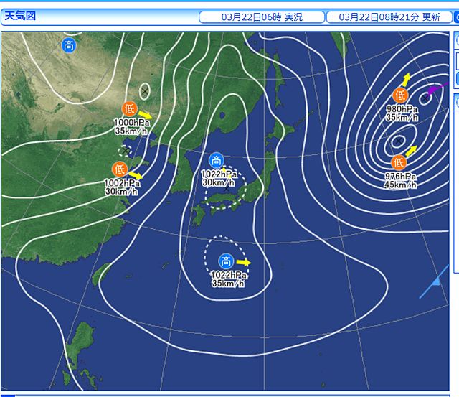
Task: Click the low pressure icon above 976hPa
Action: [398, 162]
